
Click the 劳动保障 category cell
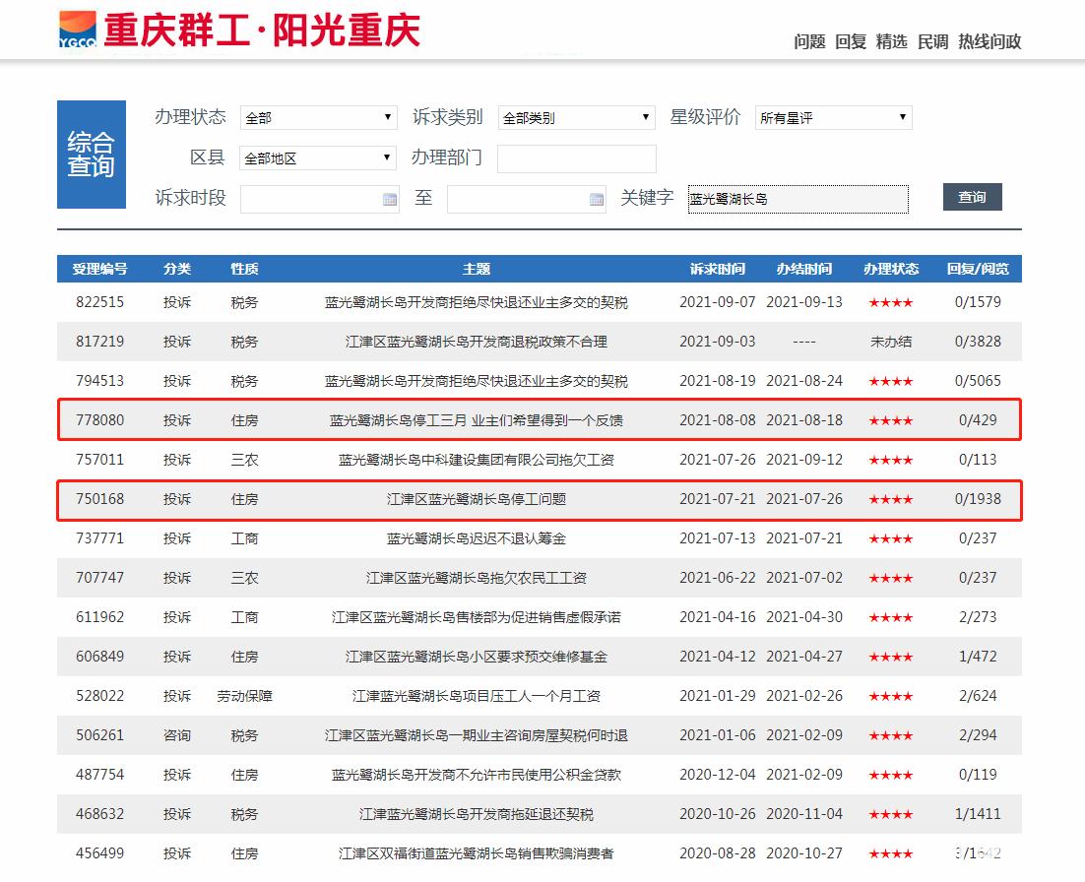(244, 696)
